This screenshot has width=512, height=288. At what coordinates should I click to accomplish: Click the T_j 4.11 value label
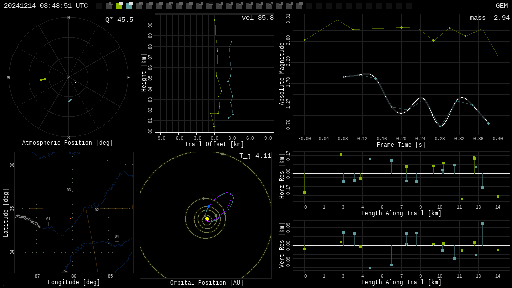255,156
